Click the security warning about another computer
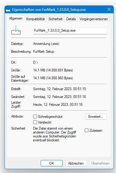The height and width of the screenshot is (173, 116). (x=55, y=134)
